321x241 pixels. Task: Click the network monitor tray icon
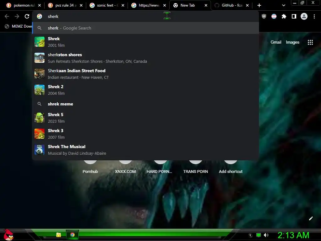click(x=259, y=235)
